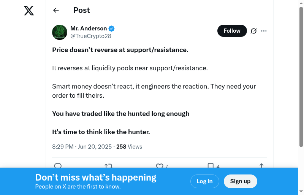This screenshot has height=195, width=304.
Task: Follow Mr. Anderson
Action: pos(232,31)
